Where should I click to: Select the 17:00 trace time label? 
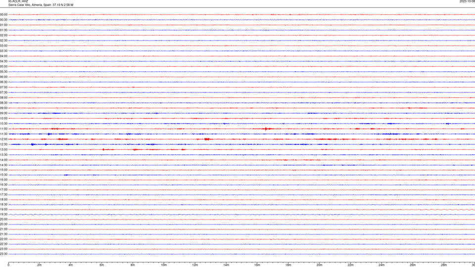tap(3, 190)
